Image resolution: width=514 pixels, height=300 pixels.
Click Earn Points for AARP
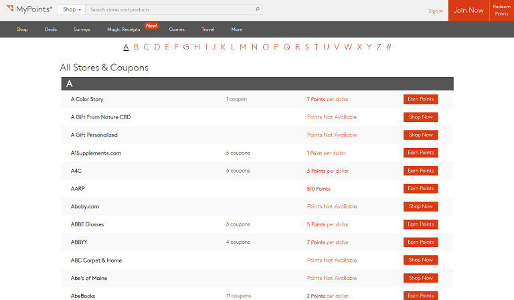(x=420, y=189)
